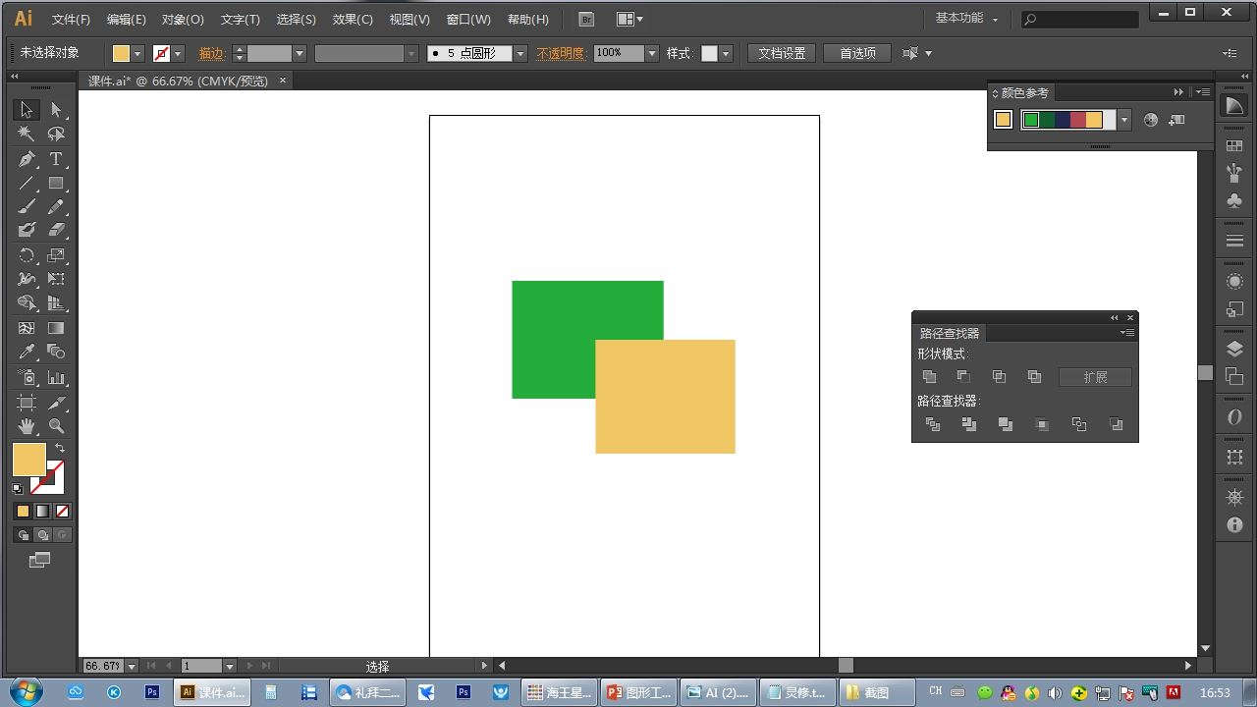Select the Blob Brush tool

coord(27,230)
